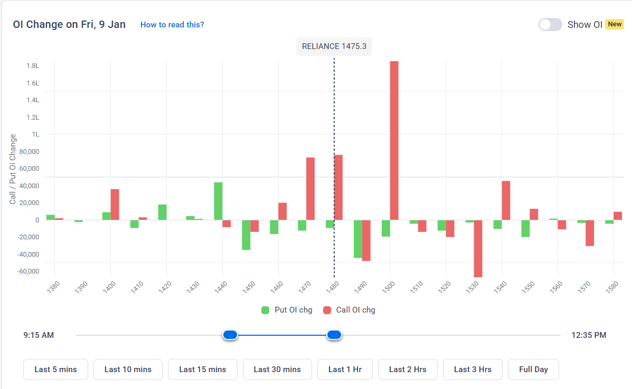Pick the Last 1 Hr option
Viewport: 632px width, 389px height.
coord(345,369)
